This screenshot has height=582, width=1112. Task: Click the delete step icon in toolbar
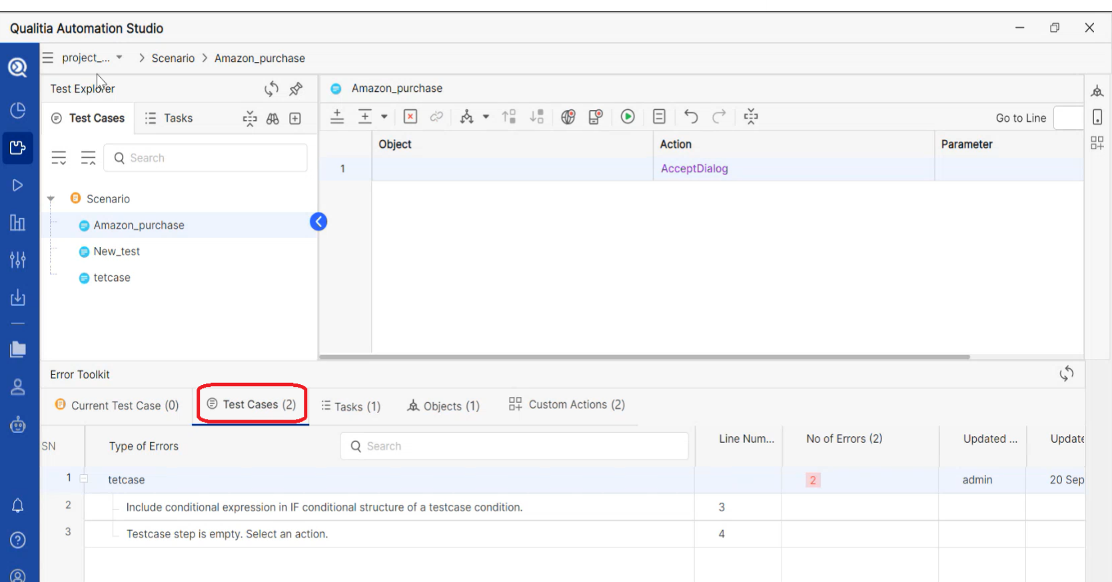(410, 117)
